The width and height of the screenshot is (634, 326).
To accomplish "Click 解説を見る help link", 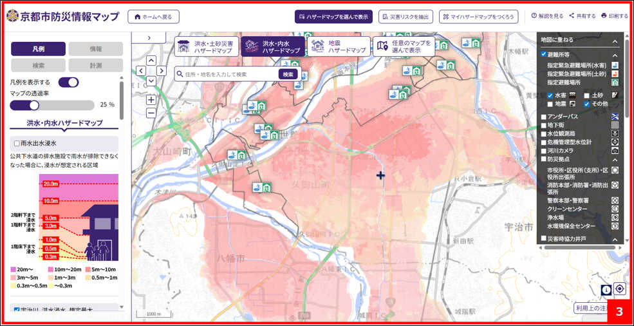I will (x=547, y=16).
